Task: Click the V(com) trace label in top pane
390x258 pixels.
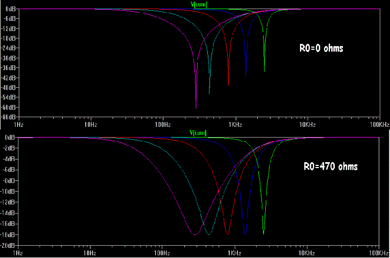Action: pos(199,4)
